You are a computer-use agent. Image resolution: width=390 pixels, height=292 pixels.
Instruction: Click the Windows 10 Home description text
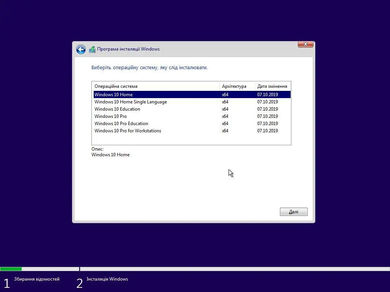coord(110,155)
